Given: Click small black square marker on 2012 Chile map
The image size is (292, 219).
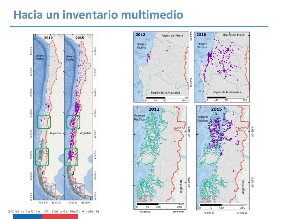Looking at the screenshot, I should (x=43, y=173).
